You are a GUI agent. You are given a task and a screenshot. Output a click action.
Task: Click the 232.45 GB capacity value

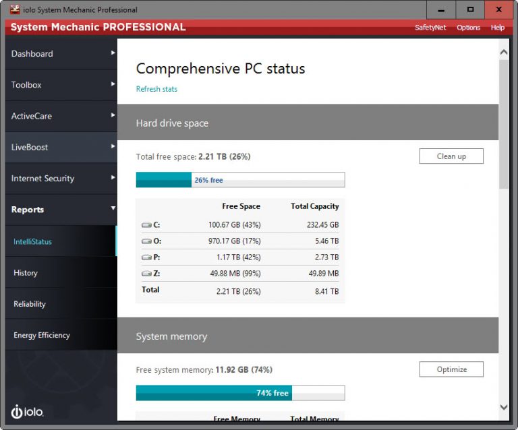[323, 225]
